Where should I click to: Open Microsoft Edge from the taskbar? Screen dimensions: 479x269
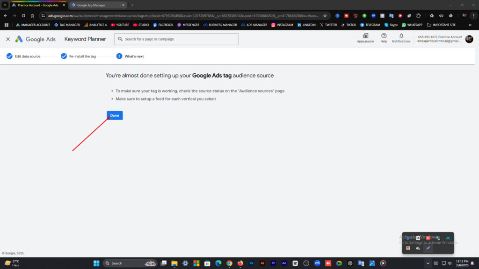[x=218, y=263]
